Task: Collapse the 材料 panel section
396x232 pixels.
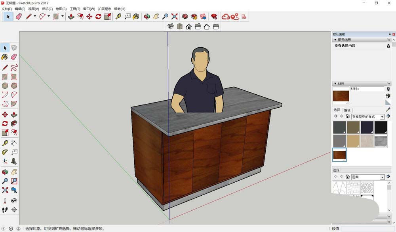Action: tap(336, 84)
